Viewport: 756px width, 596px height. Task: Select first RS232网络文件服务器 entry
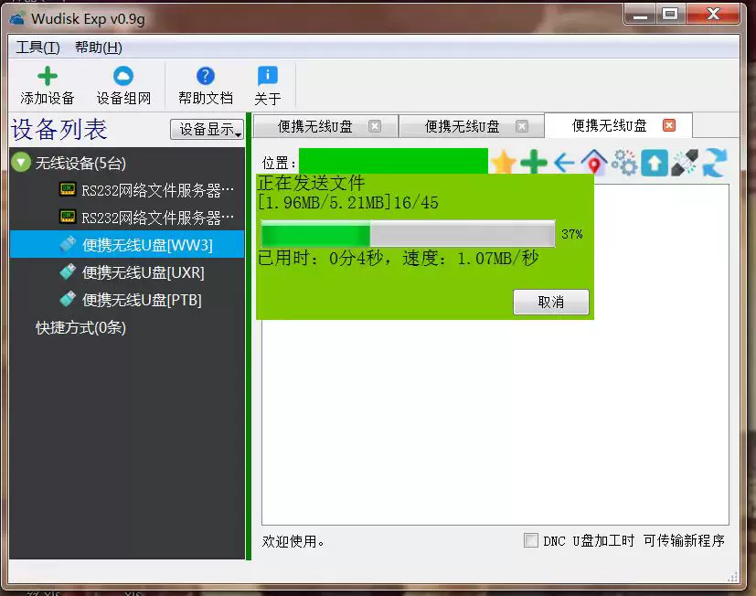point(127,189)
